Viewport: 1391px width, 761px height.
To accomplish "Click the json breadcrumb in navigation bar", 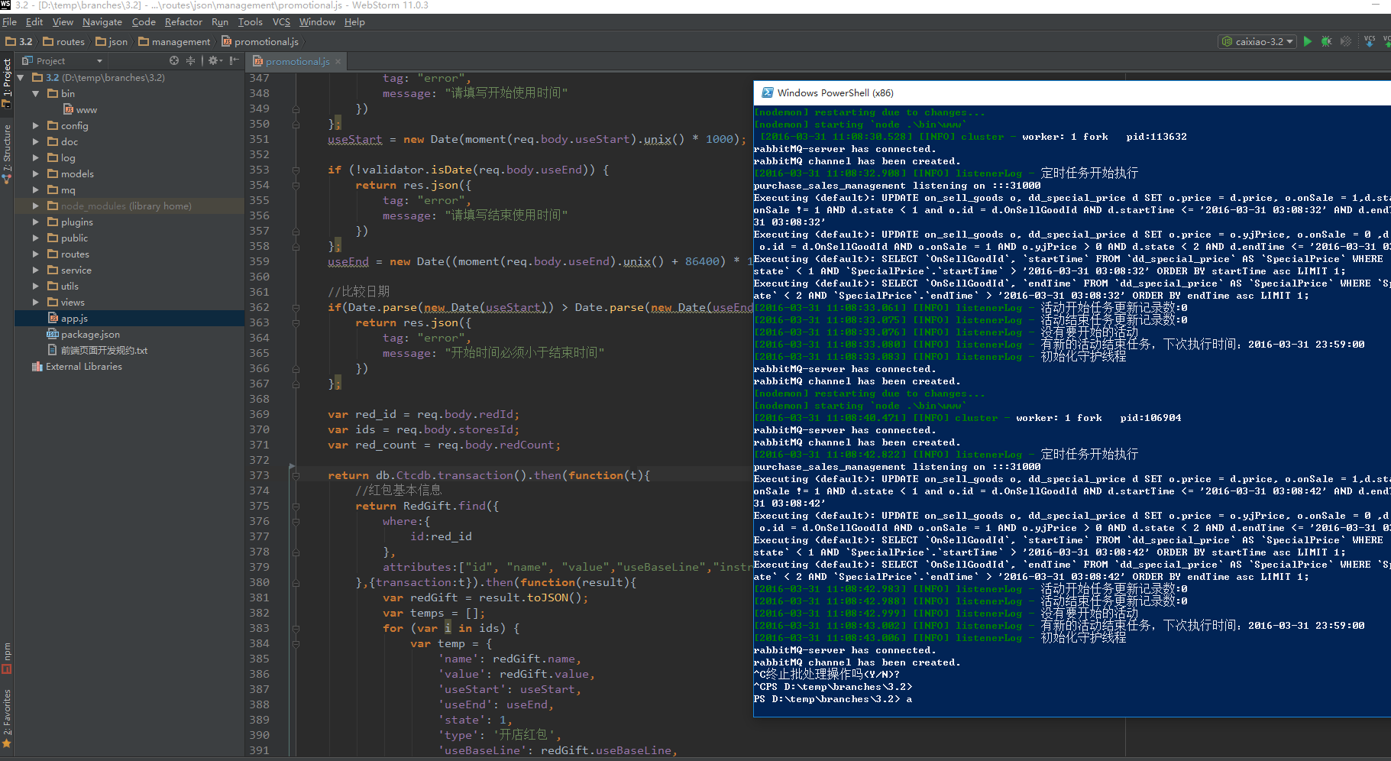I will (112, 41).
